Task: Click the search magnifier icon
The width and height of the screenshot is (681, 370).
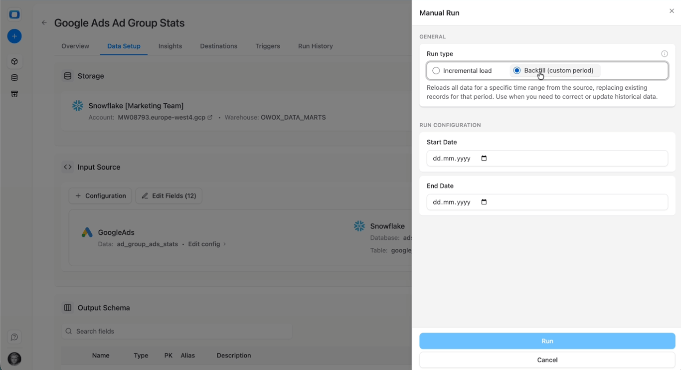Action: point(69,331)
